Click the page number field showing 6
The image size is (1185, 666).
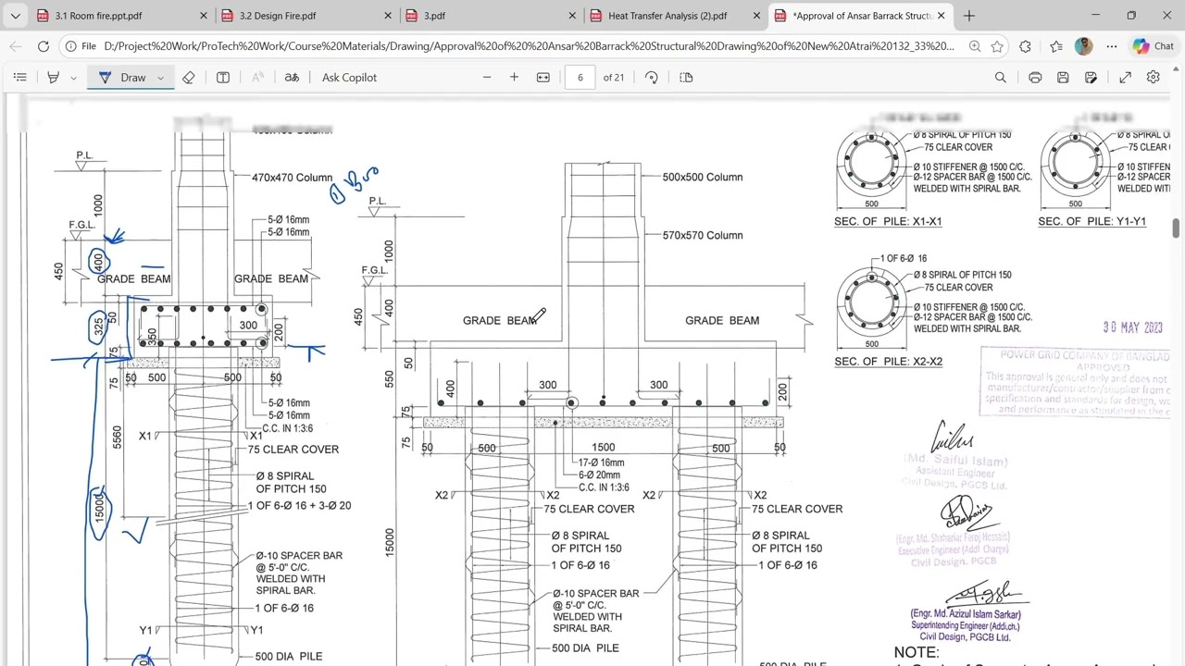580,78
